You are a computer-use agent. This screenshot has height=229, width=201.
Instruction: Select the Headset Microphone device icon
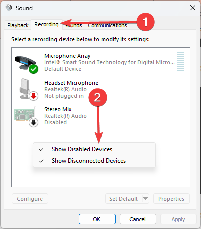pyautogui.click(x=27, y=89)
